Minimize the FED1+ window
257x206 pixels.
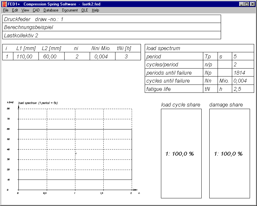(x=242, y=4)
